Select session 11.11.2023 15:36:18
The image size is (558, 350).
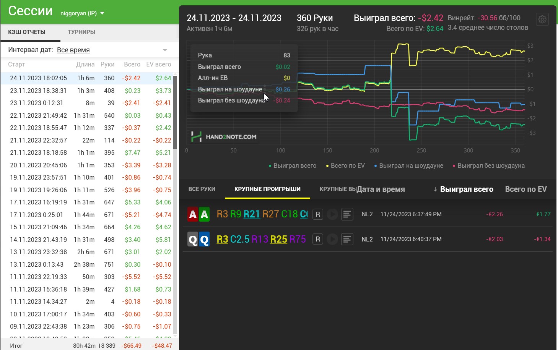(87, 289)
